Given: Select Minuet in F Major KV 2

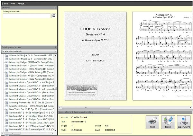Looking at the screenshot, I should [32, 55].
